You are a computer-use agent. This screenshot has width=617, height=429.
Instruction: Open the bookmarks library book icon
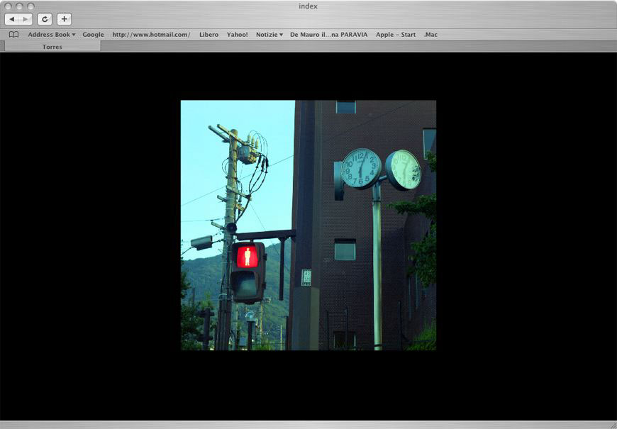(x=13, y=35)
